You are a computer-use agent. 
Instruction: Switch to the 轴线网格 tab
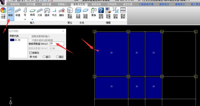(15, 4)
